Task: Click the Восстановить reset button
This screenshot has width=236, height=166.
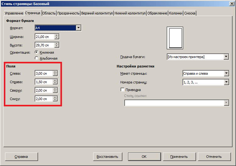Action: [x=107, y=157]
